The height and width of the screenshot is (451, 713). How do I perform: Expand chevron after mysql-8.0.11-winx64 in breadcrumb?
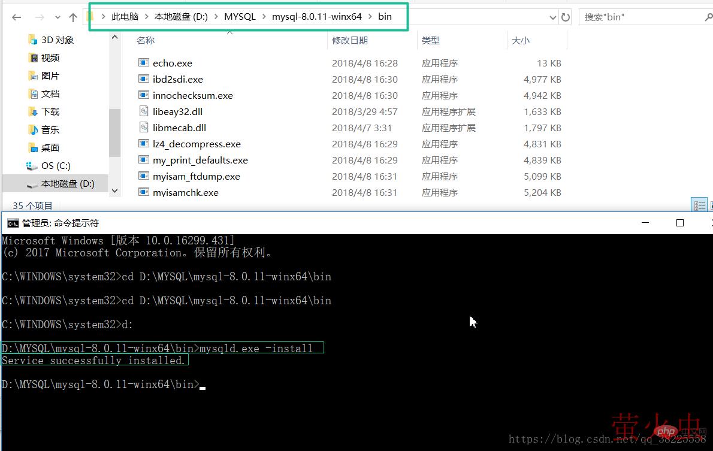[x=370, y=16]
